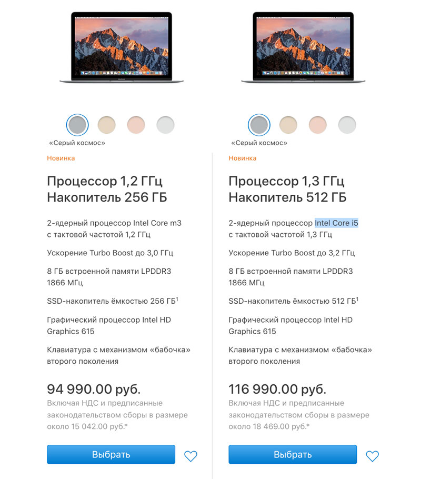Select the silver color swatch for the 256 ГБ model
This screenshot has width=421, height=479.
click(165, 125)
